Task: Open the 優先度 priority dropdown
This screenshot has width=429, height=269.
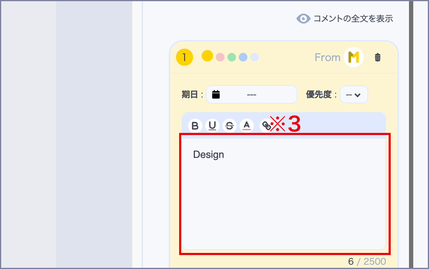Action: (354, 95)
